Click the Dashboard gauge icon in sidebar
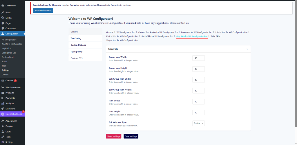The height and width of the screenshot is (145, 297). (x=3, y=6)
